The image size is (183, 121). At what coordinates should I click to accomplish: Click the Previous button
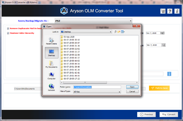pos(146,115)
